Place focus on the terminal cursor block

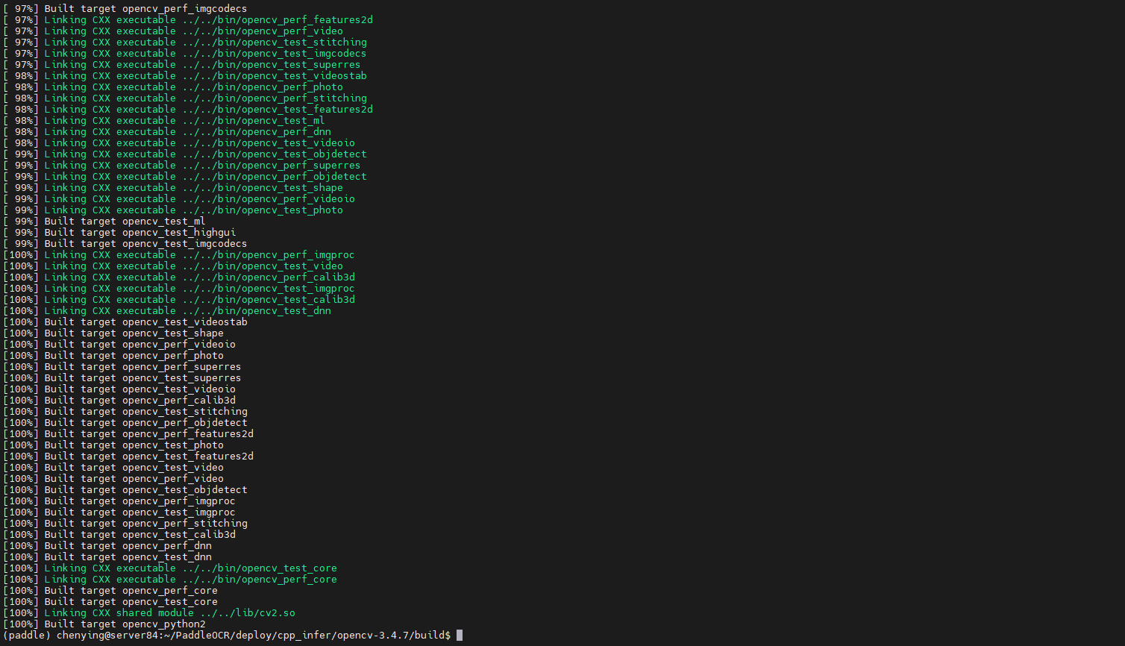click(x=460, y=636)
